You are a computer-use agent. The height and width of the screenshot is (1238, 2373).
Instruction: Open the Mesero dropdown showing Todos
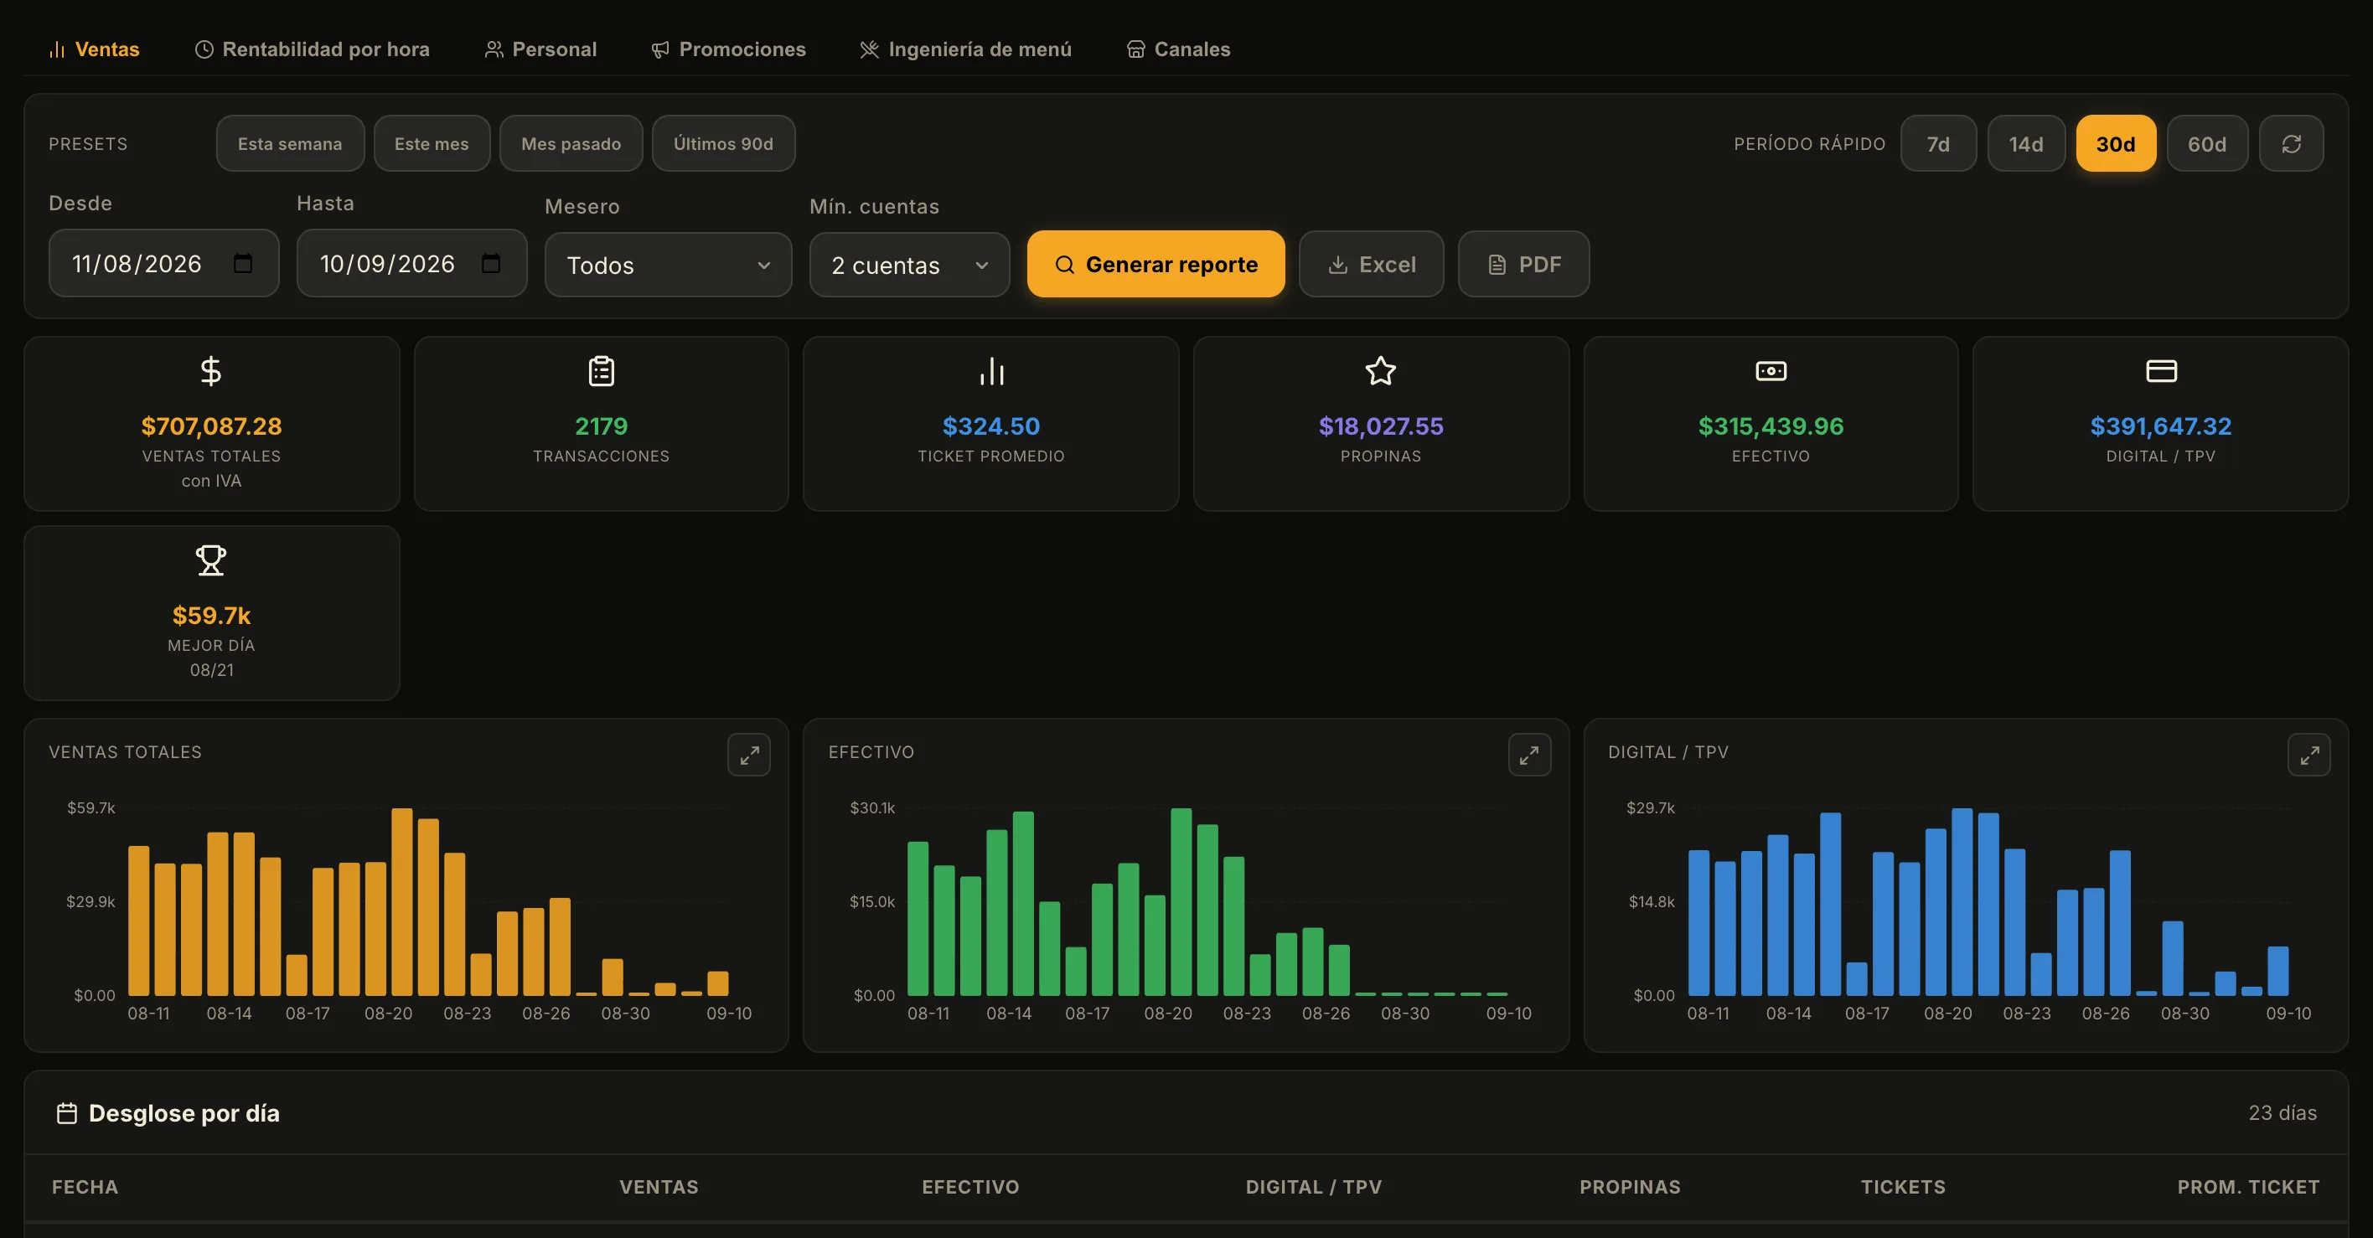(x=668, y=266)
